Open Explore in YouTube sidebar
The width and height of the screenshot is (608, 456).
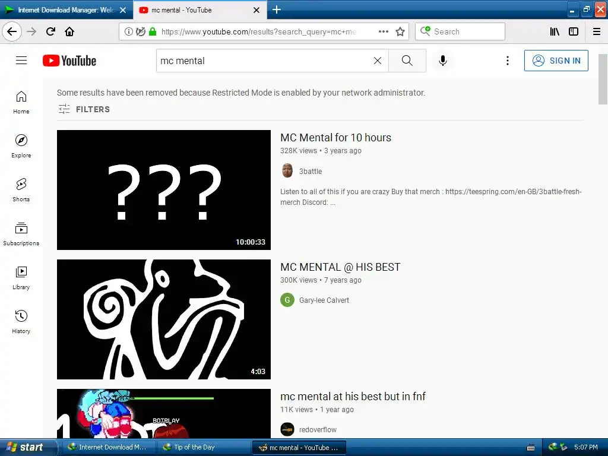(21, 146)
